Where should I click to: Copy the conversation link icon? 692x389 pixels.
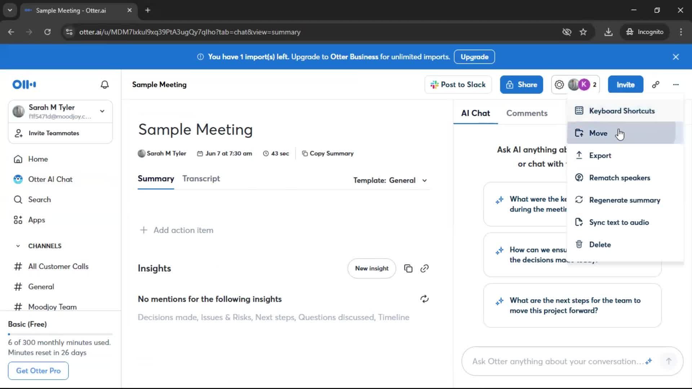(x=656, y=85)
